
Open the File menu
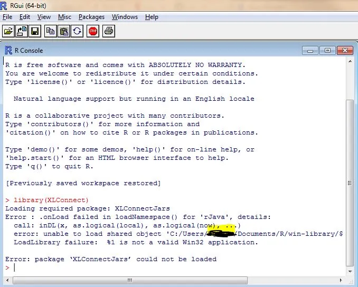(7, 17)
